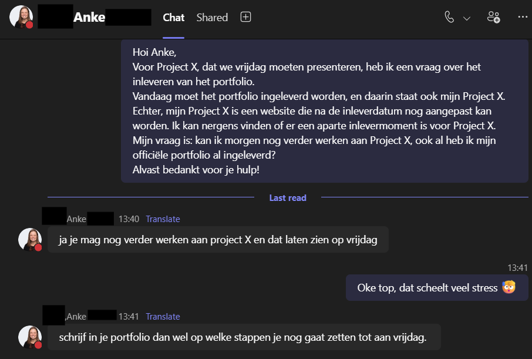This screenshot has height=359, width=532.
Task: Start an audio call with phone icon
Action: point(449,17)
